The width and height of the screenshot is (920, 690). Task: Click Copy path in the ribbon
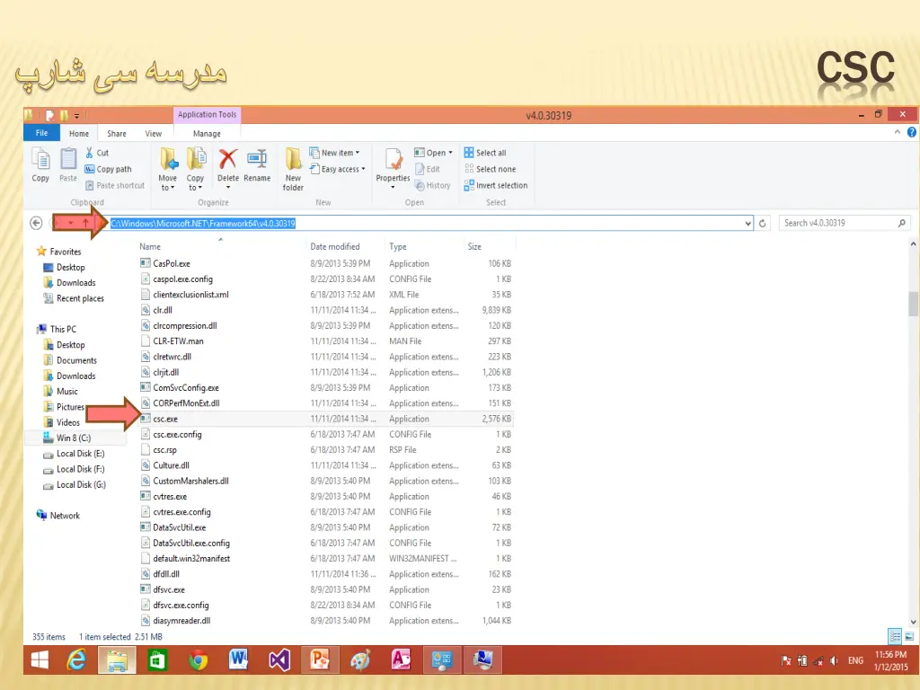tap(108, 169)
